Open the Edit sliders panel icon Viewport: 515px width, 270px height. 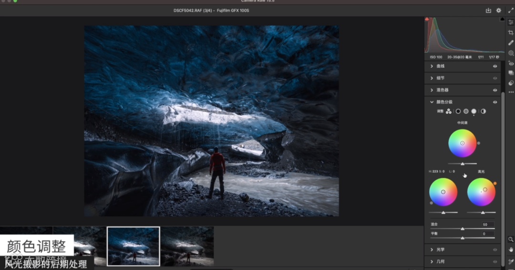click(511, 22)
